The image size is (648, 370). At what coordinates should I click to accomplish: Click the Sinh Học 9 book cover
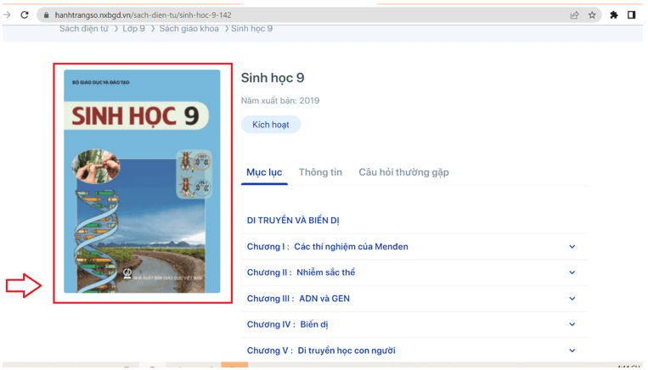coord(142,182)
